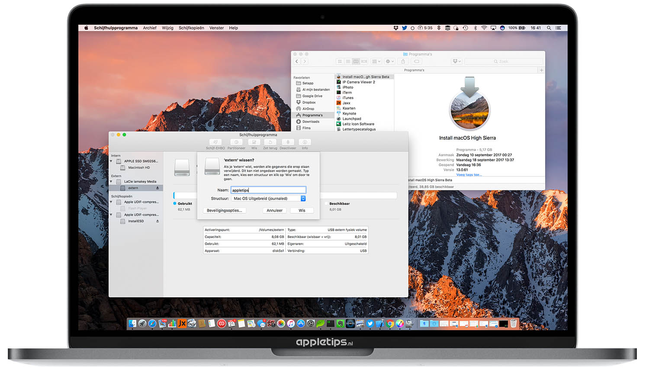649x370 pixels.
Task: Open the Archief menu
Action: tap(150, 28)
